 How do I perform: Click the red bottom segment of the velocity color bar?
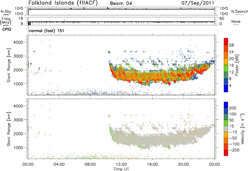pos(226,153)
